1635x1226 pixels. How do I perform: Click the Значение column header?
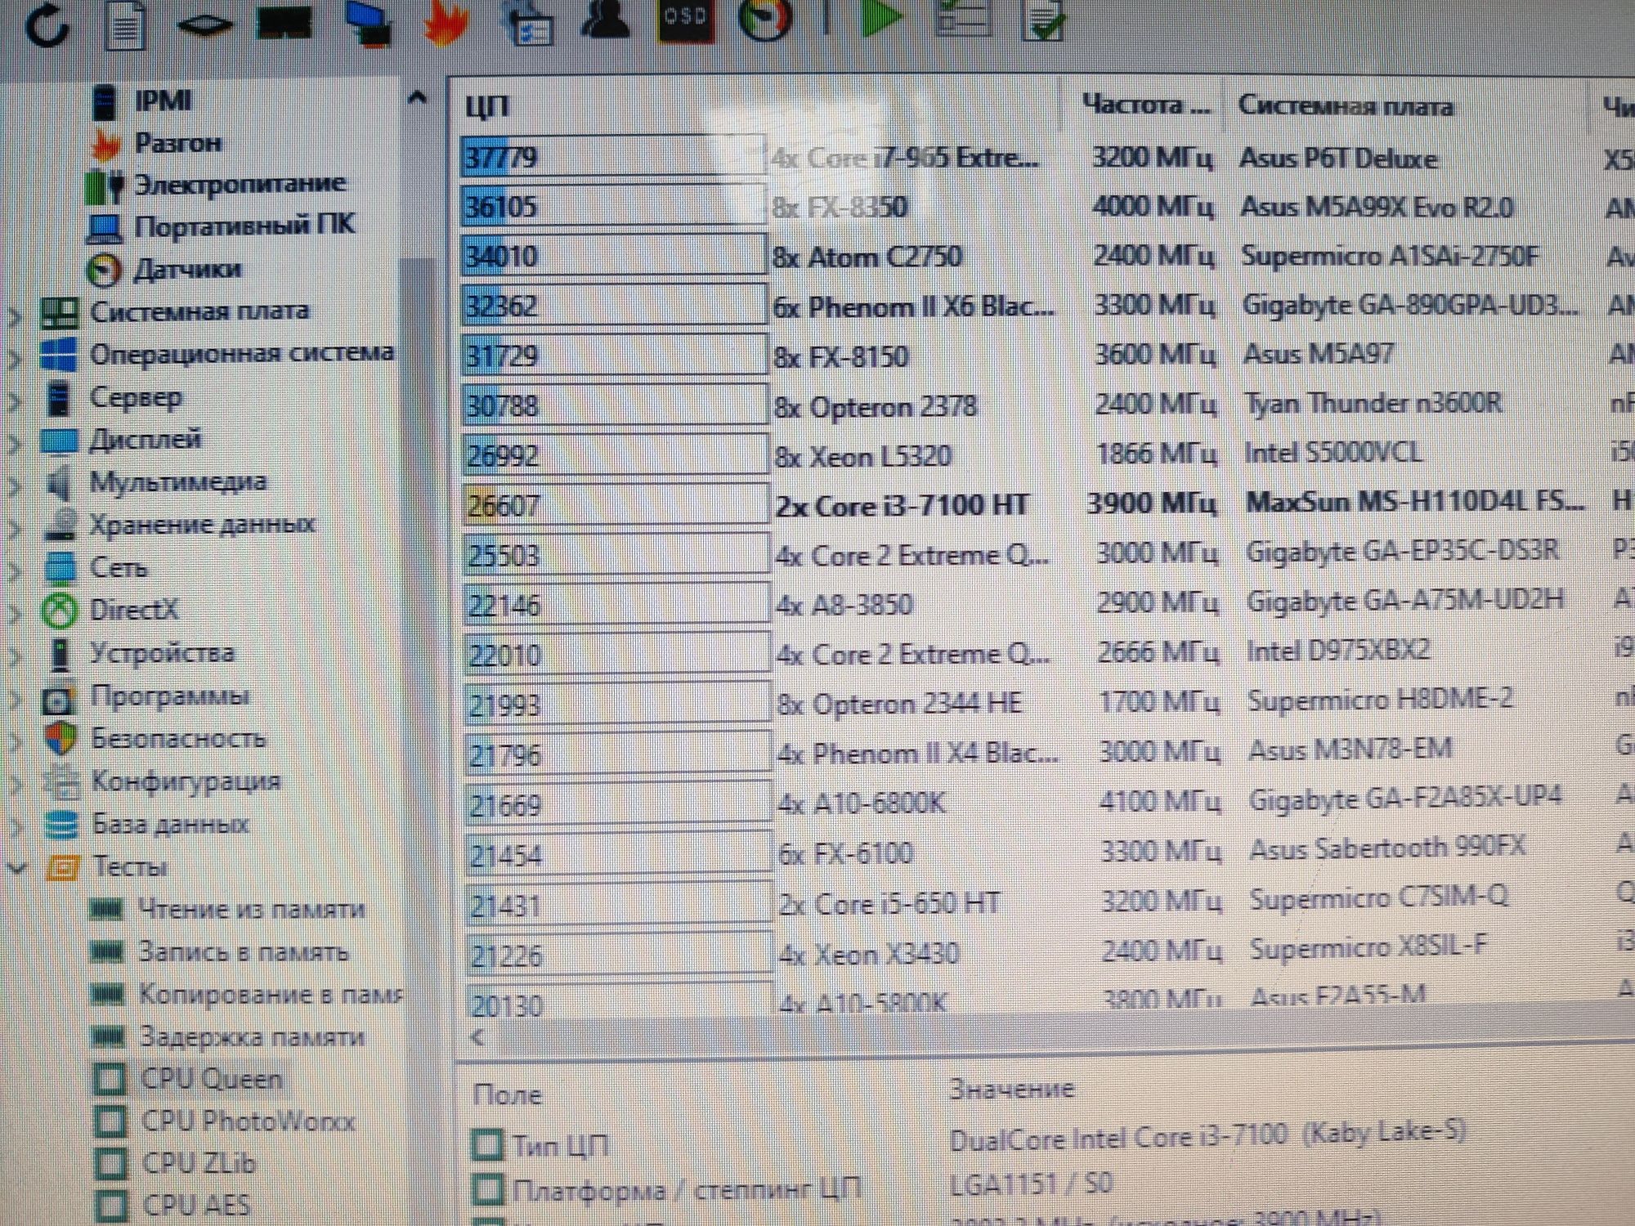pos(1011,1089)
